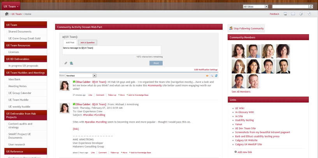This screenshot has width=318, height=158.
Task: Open UX Reference navigation header
Action: point(26,151)
